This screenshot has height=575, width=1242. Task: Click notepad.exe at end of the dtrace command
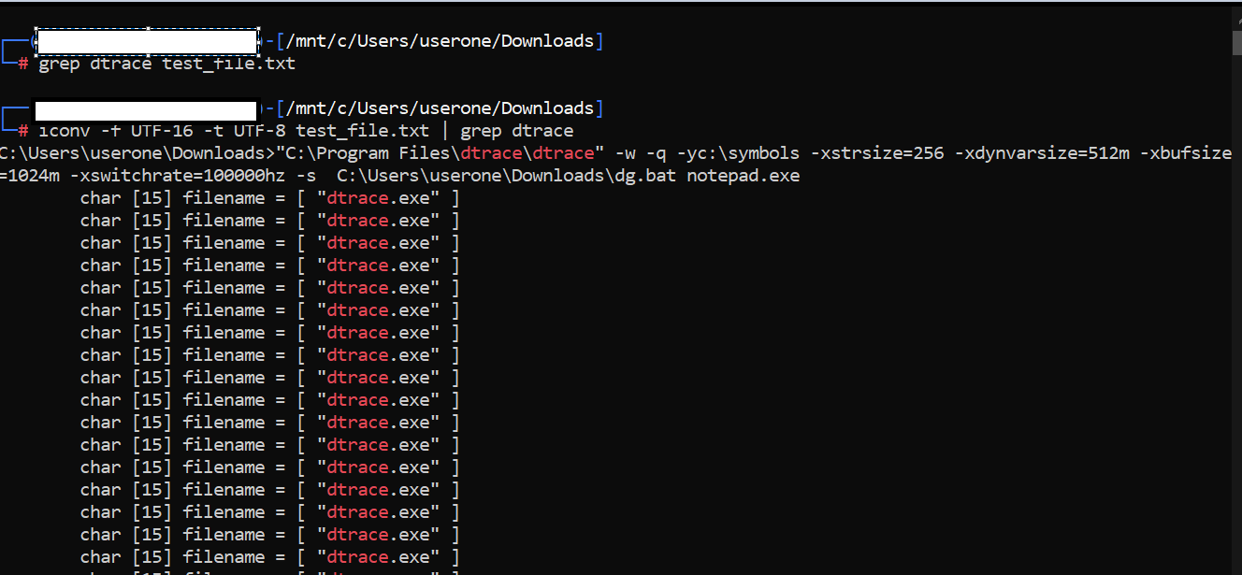tap(742, 175)
